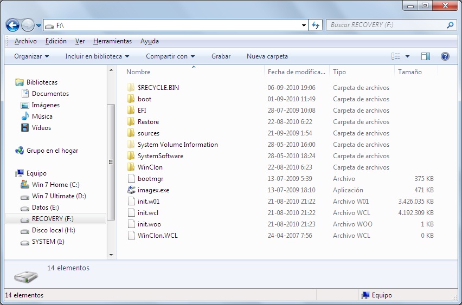Open Grupo en el hogar

47,151
